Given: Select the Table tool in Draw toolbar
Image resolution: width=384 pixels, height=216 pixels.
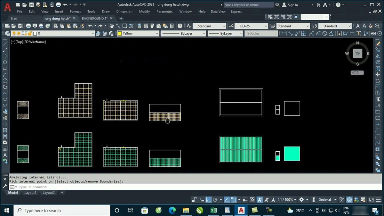Looking at the screenshot, I should coord(5,149).
